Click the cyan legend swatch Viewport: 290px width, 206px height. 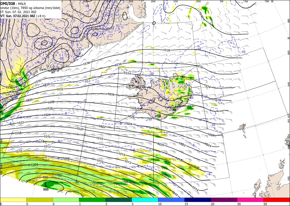click(x=145, y=200)
